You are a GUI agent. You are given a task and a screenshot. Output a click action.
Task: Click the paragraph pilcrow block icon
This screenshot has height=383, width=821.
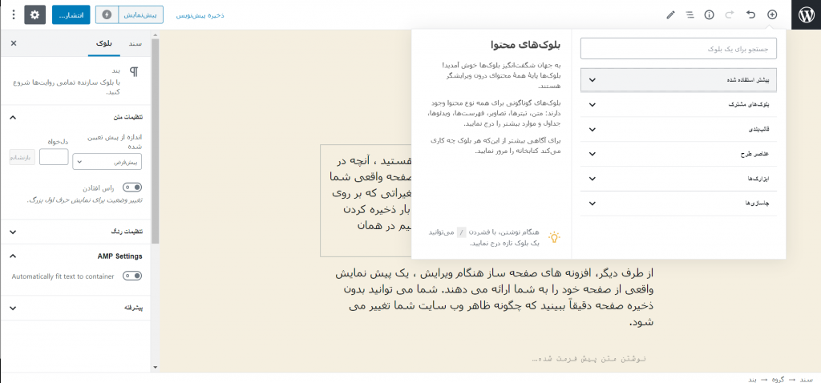135,72
